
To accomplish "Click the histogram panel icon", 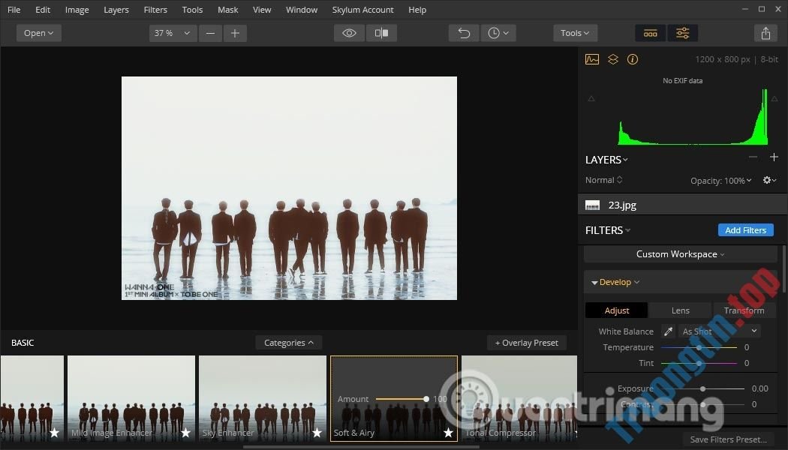I will pos(592,59).
